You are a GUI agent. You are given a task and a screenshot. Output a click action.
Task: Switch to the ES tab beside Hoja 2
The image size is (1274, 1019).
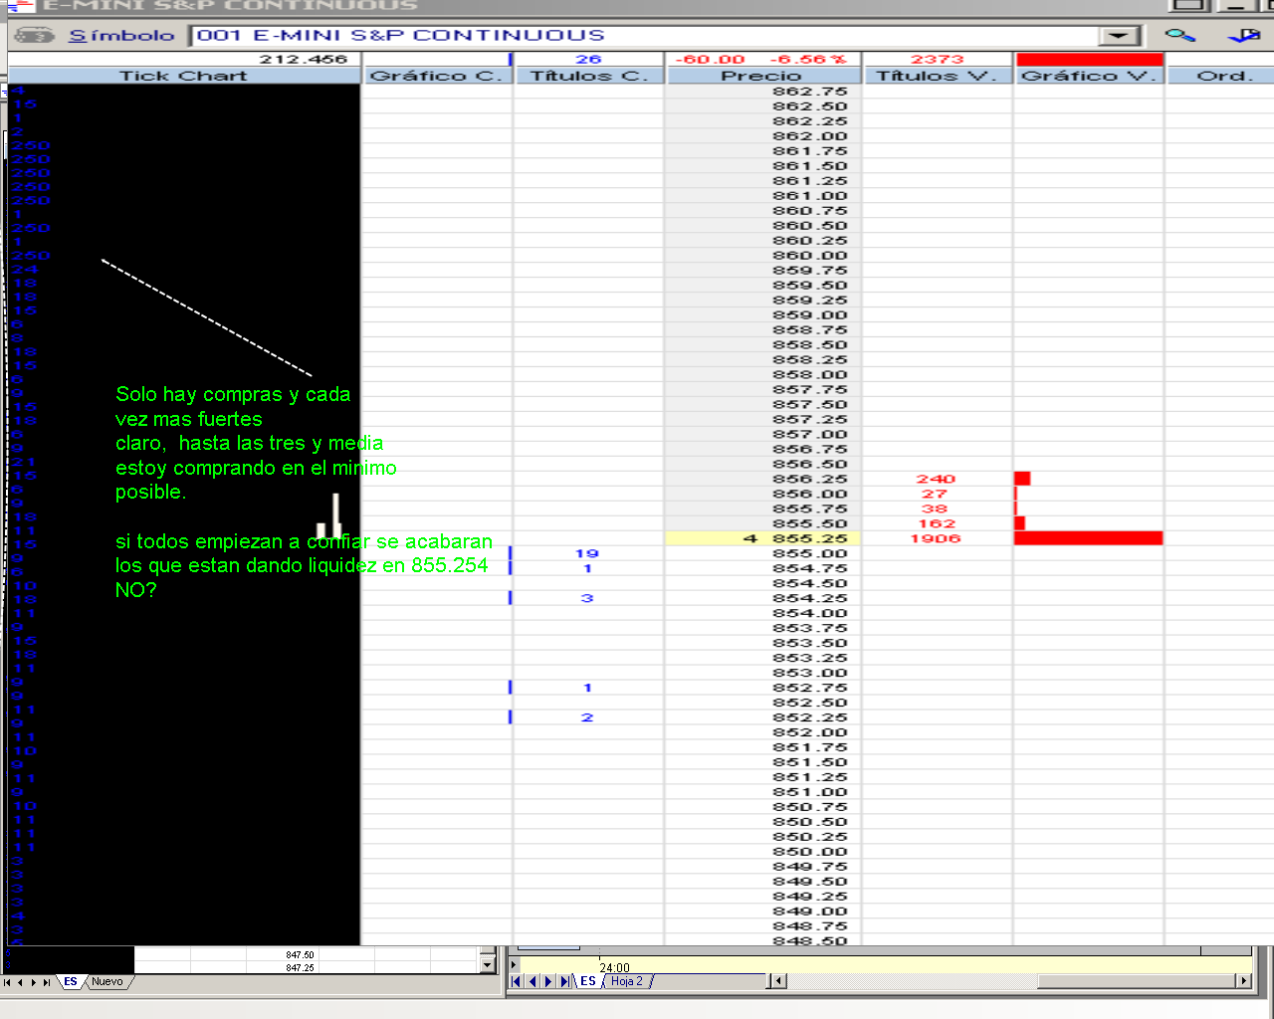[x=588, y=981]
